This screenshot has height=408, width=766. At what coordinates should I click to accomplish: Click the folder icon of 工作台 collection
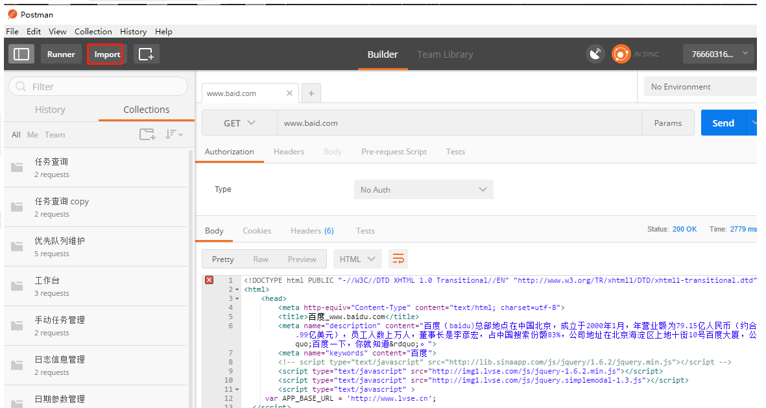(17, 286)
